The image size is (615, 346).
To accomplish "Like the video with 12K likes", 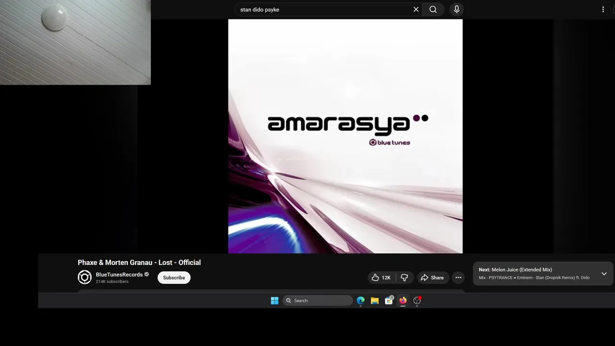I will click(381, 277).
